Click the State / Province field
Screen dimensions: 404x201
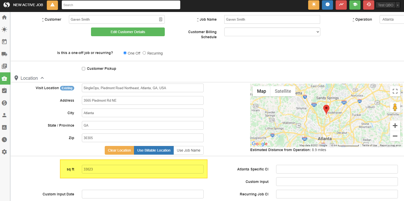pyautogui.click(x=143, y=125)
